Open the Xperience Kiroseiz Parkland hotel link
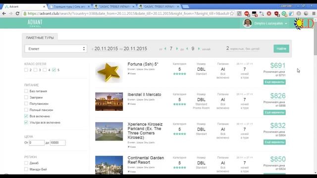Image resolution: width=317 pixels, height=178 pixels. [x=145, y=131]
